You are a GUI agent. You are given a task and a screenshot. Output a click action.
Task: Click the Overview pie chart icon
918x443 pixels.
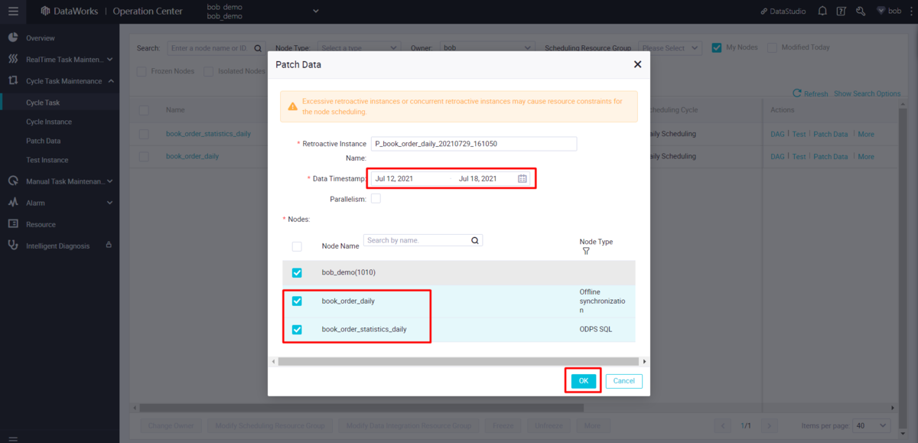pos(13,37)
